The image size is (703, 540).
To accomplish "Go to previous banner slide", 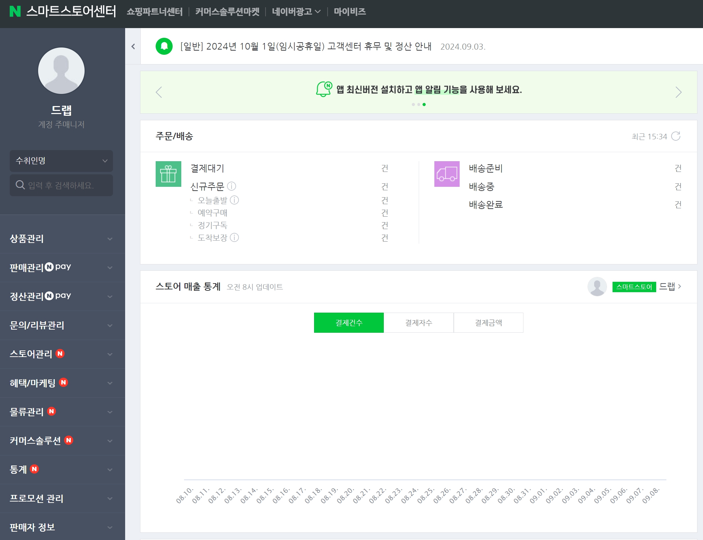I will [x=159, y=92].
